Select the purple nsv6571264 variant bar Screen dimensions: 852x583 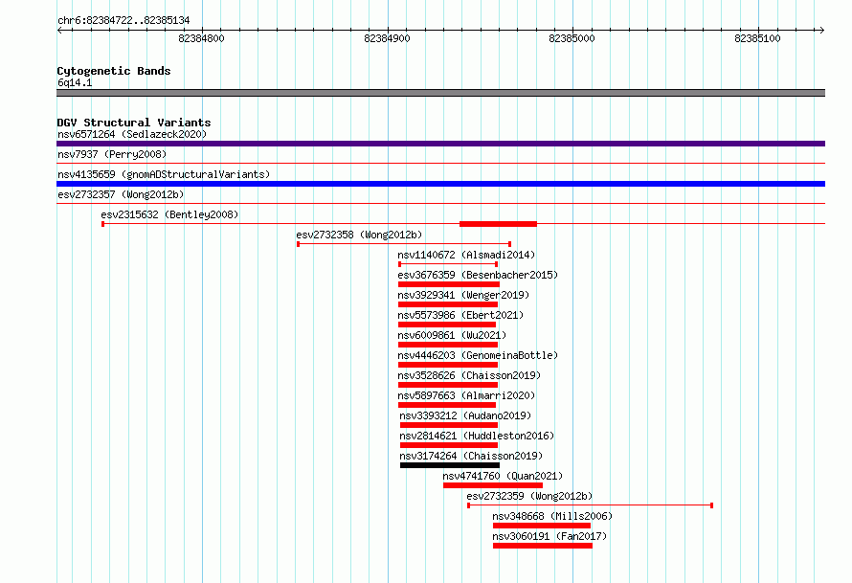click(x=440, y=144)
